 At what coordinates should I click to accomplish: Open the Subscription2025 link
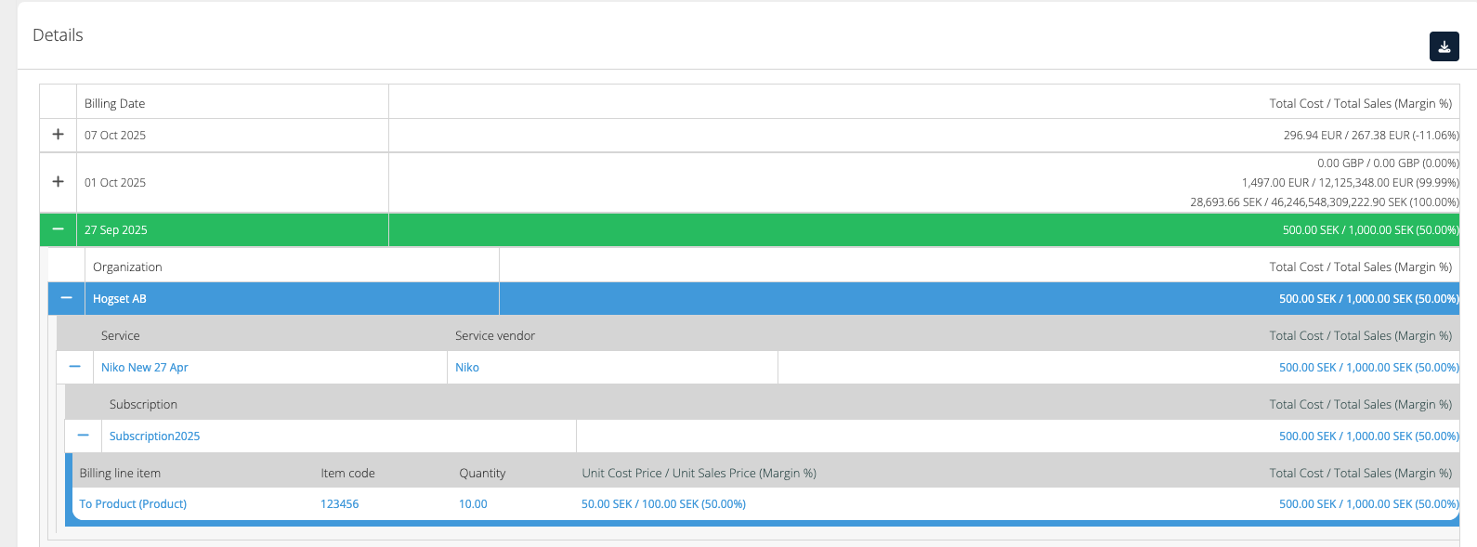[x=154, y=436]
